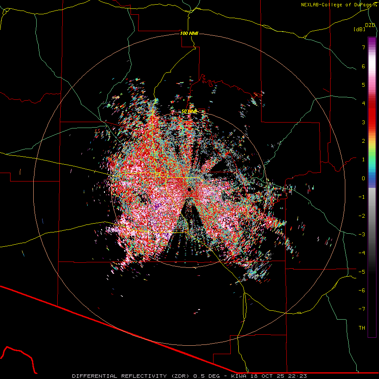Click the 3 value on the color scale

[x=363, y=122]
